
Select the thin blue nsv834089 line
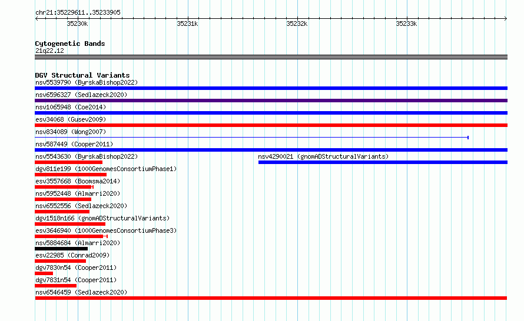pyautogui.click(x=251, y=138)
